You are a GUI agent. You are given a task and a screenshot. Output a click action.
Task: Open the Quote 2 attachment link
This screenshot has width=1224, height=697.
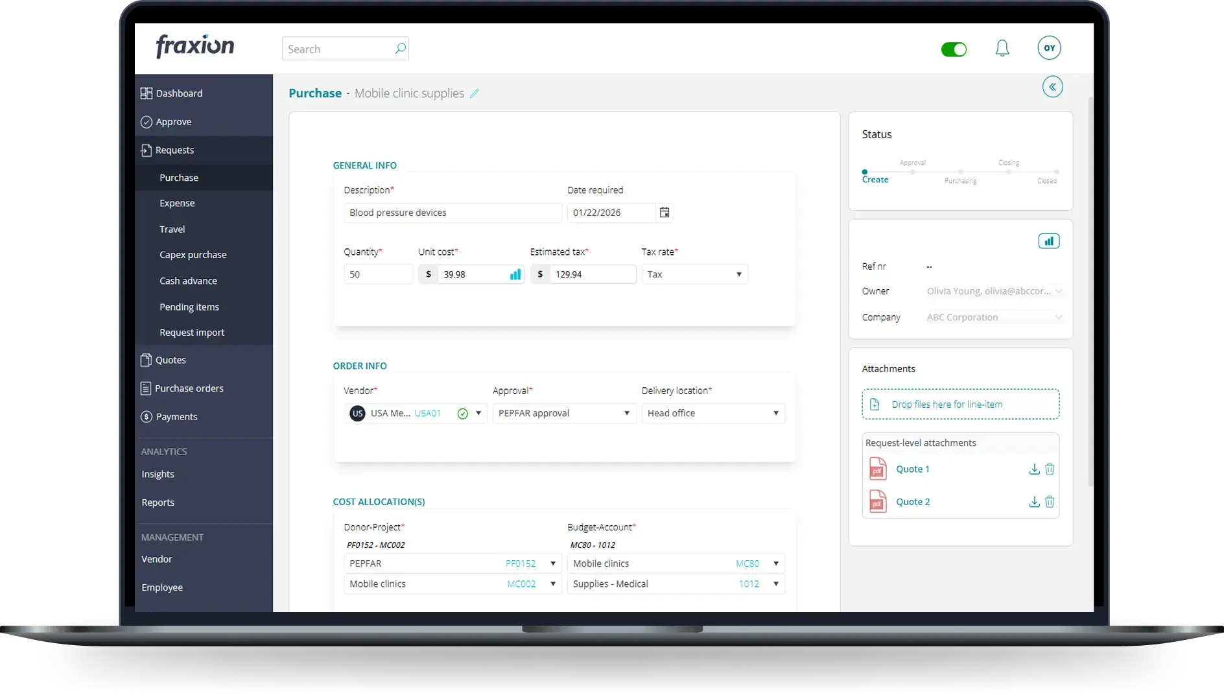point(913,502)
